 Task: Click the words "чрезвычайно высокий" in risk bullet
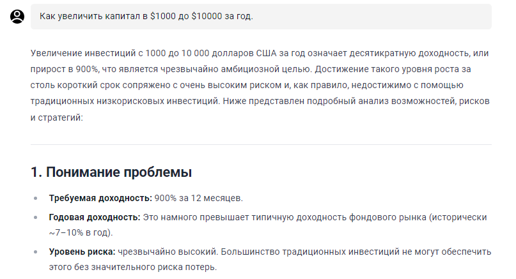[x=168, y=252]
